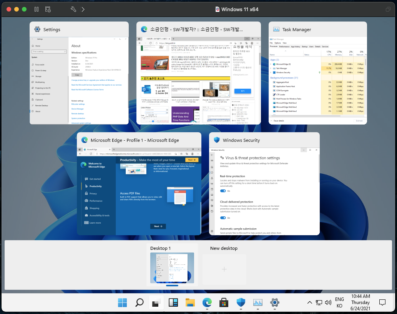This screenshot has width=397, height=314.
Task: Open Windows Security shield on taskbar
Action: point(241,302)
